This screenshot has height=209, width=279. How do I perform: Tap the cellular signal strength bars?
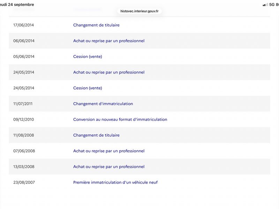point(265,5)
